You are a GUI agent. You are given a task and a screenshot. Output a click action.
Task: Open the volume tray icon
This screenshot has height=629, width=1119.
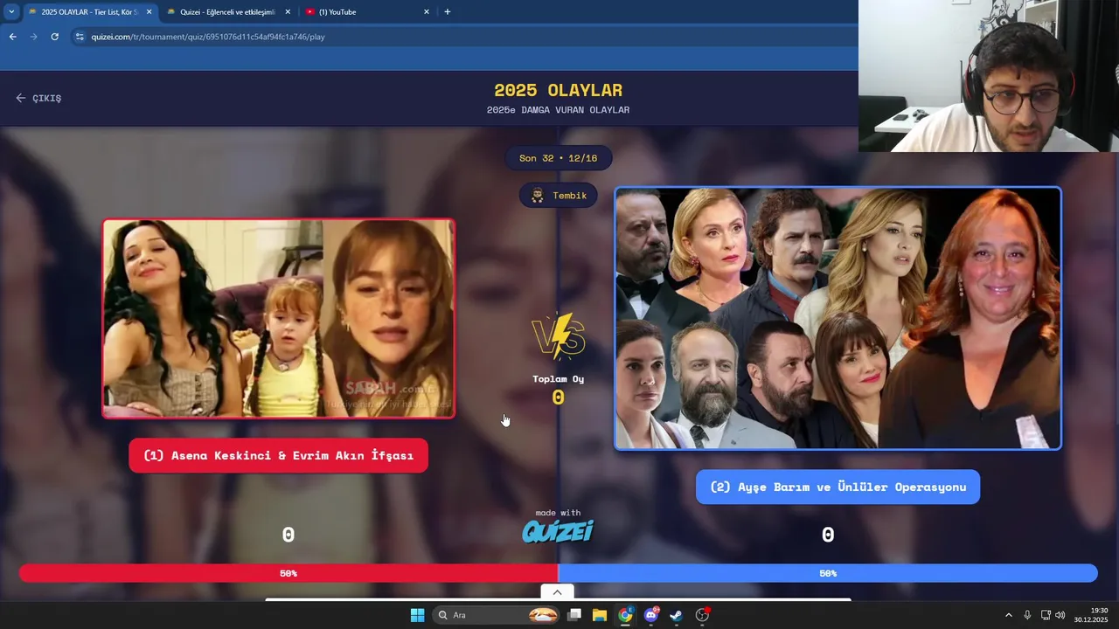[x=1060, y=615]
